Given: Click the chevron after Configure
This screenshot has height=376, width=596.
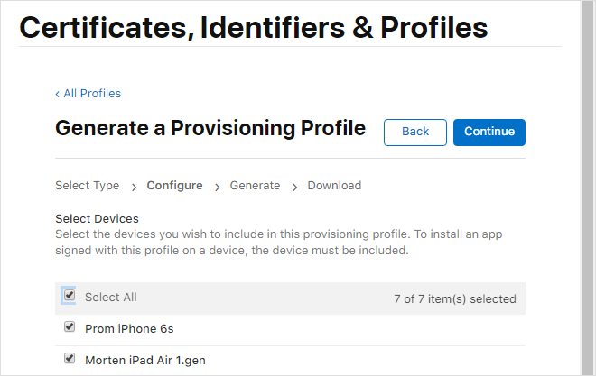Looking at the screenshot, I should pyautogui.click(x=217, y=187).
